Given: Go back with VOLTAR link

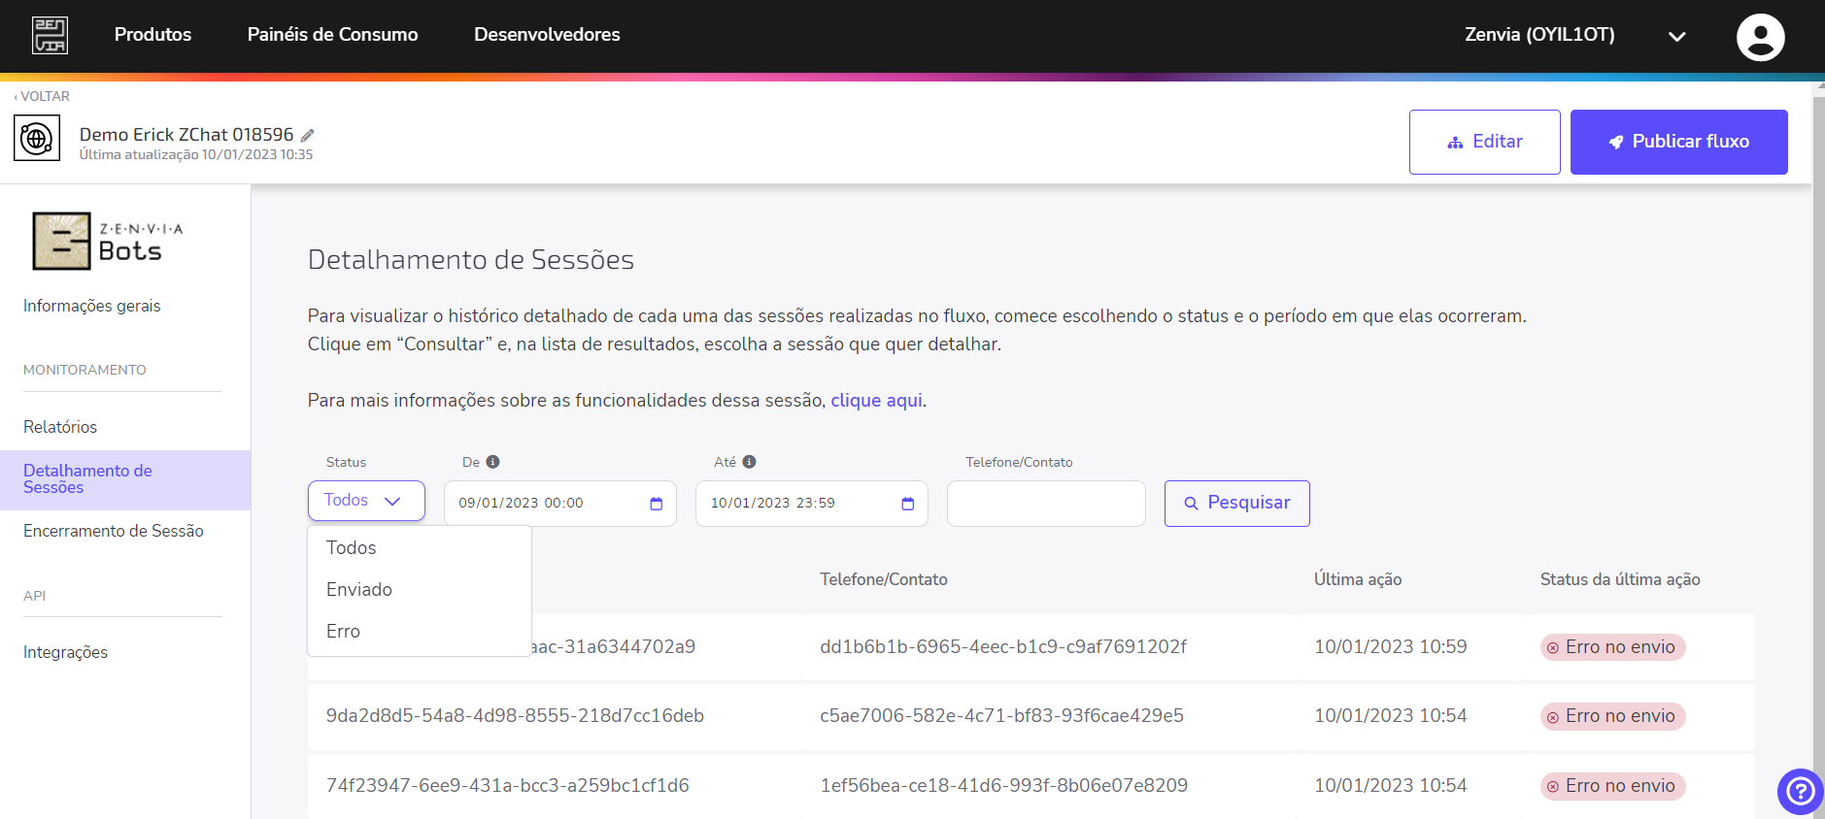Looking at the screenshot, I should pyautogui.click(x=42, y=96).
